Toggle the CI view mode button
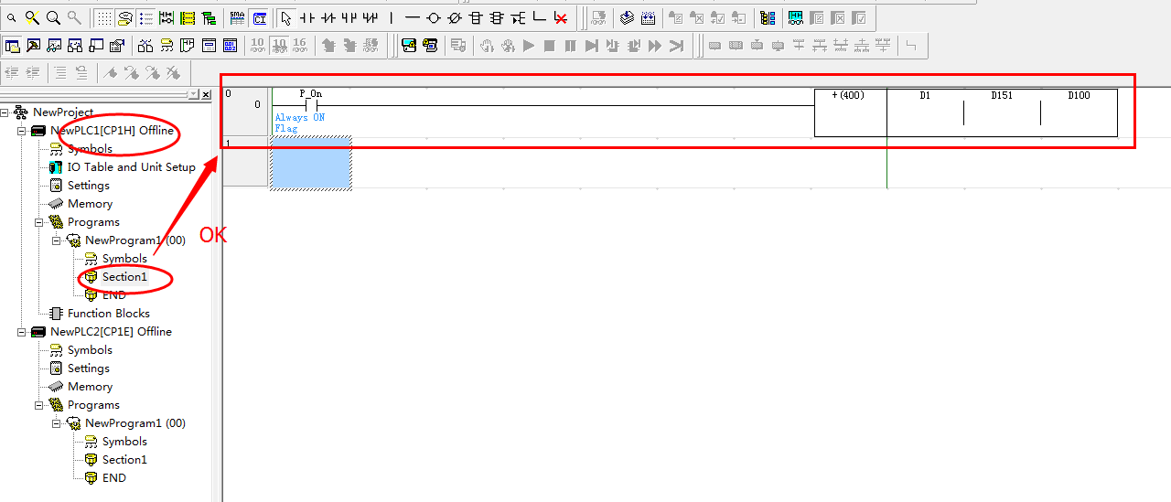1171x502 pixels. pyautogui.click(x=260, y=17)
